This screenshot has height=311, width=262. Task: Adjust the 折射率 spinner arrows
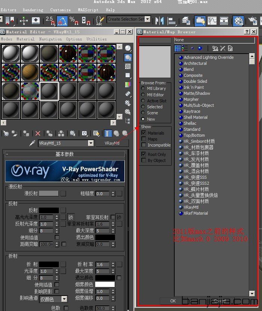pyautogui.click(x=113, y=265)
